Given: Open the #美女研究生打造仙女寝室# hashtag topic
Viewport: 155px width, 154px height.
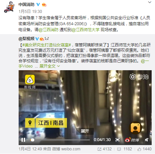Looking at the screenshot, I should click(x=47, y=45).
